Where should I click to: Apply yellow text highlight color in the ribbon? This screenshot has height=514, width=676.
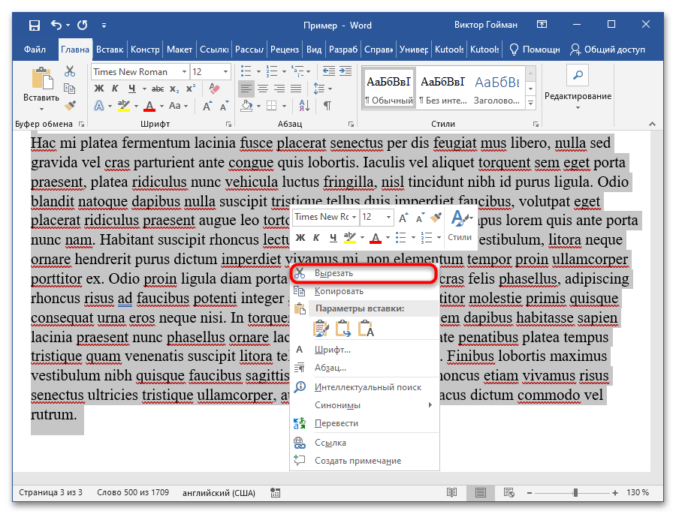coord(124,106)
